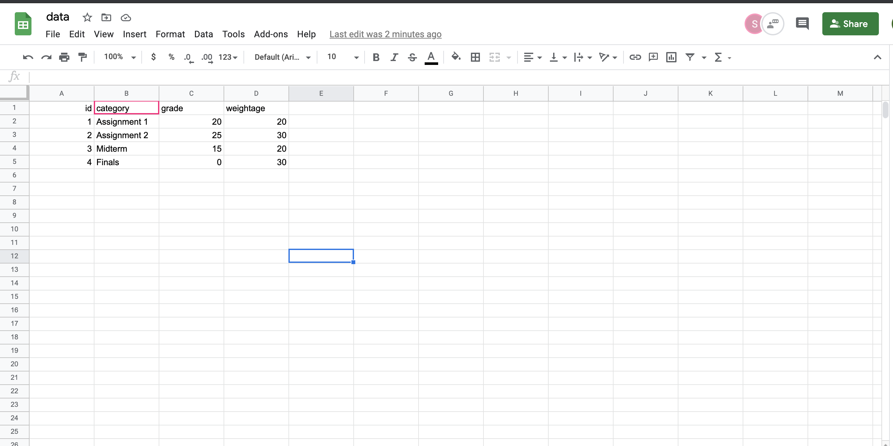
Task: Open the Add-ons menu
Action: pyautogui.click(x=271, y=34)
